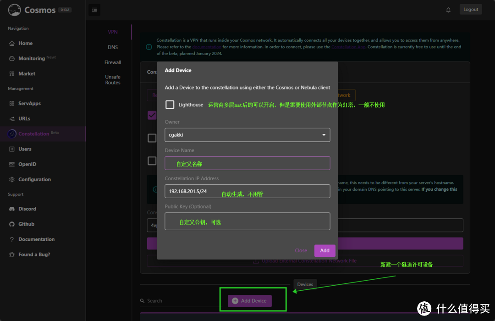Follow the Constellation App link
The image size is (495, 321).
tap(348, 47)
